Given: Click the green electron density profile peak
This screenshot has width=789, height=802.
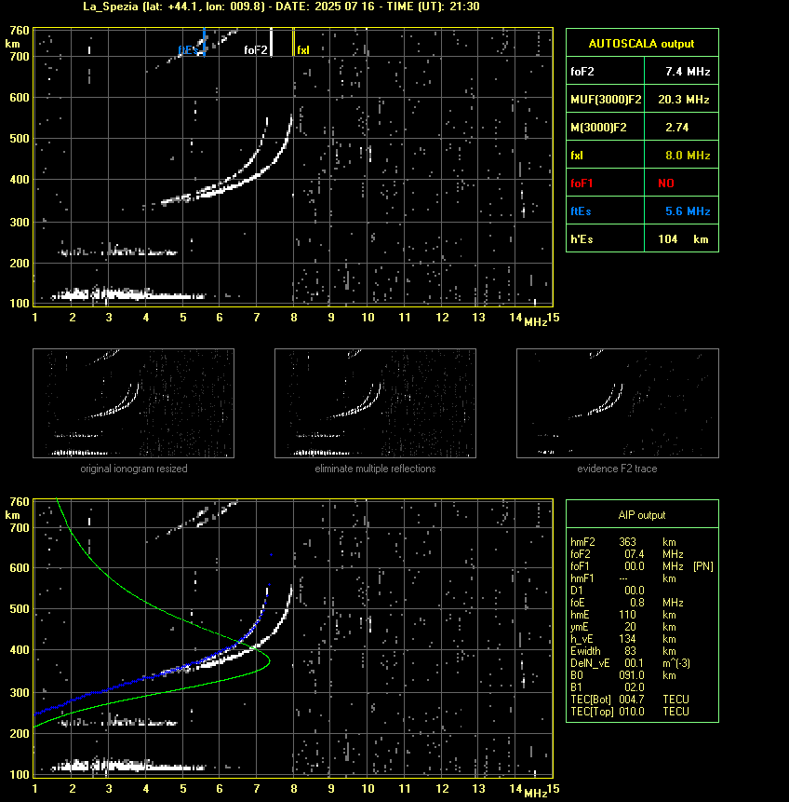Looking at the screenshot, I should click(269, 662).
